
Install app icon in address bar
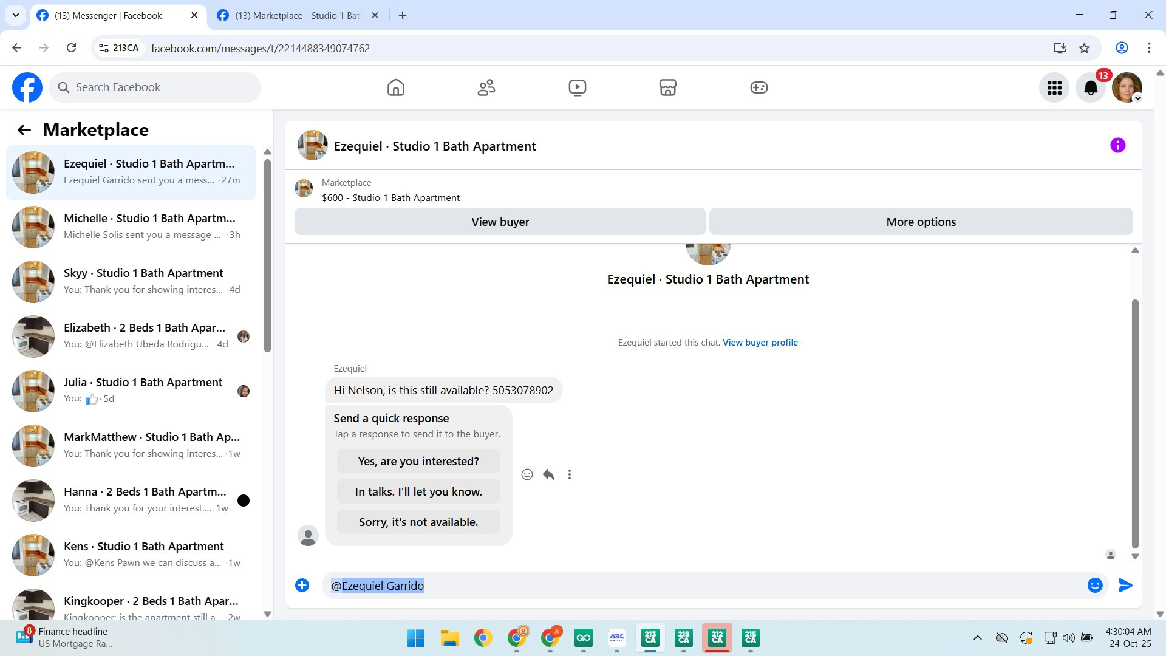1060,48
